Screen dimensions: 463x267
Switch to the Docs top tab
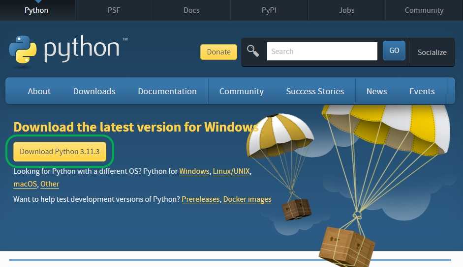[x=191, y=10]
